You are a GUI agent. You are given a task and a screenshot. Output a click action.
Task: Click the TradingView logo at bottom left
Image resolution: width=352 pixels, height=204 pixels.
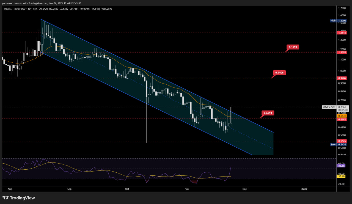point(19,198)
